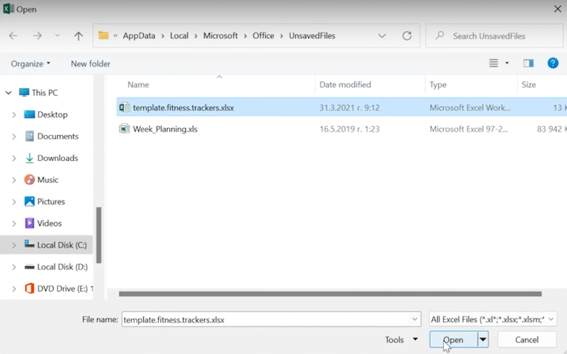567x354 pixels.
Task: Select UnsavedFiles in the address path
Action: click(312, 36)
